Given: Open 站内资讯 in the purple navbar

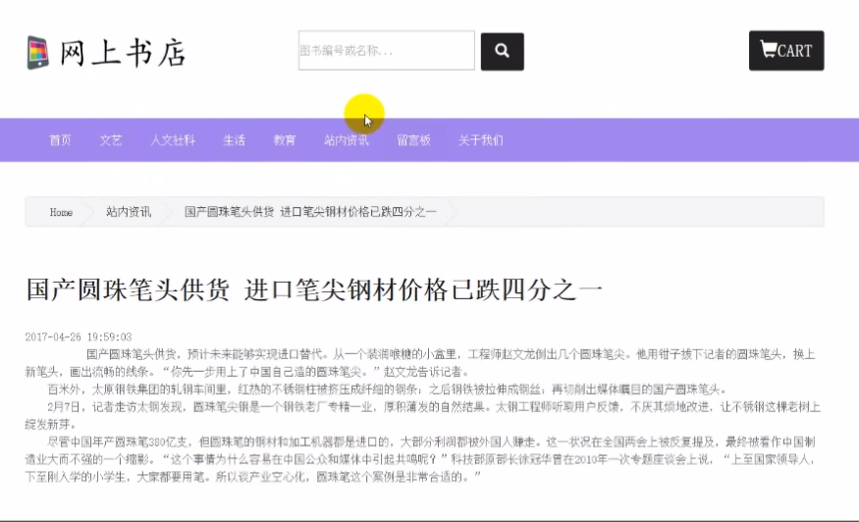Looking at the screenshot, I should [347, 140].
